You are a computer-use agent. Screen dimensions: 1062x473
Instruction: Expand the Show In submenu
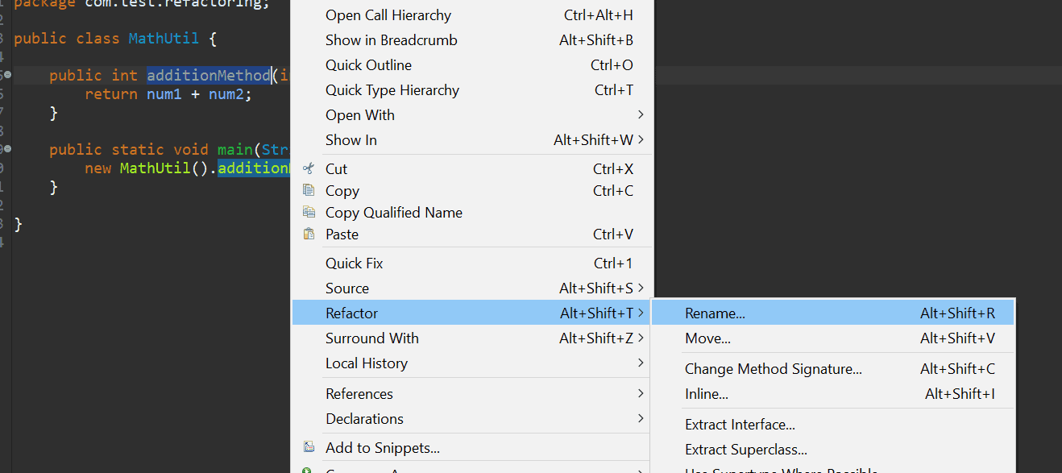tap(471, 140)
